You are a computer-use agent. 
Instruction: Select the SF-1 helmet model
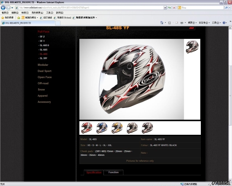pyautogui.click(x=42, y=41)
